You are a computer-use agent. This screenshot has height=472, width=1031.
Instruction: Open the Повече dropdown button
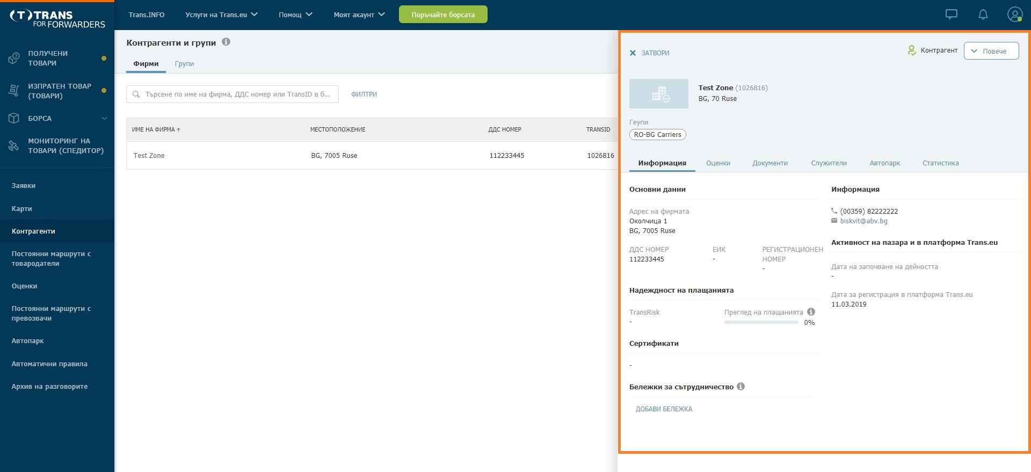tap(991, 51)
